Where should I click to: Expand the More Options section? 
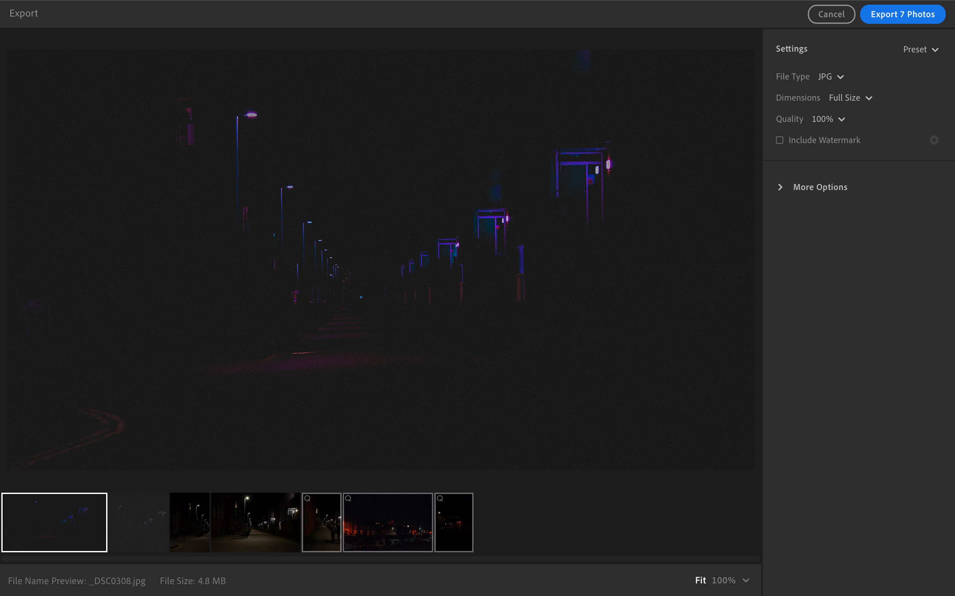point(820,187)
